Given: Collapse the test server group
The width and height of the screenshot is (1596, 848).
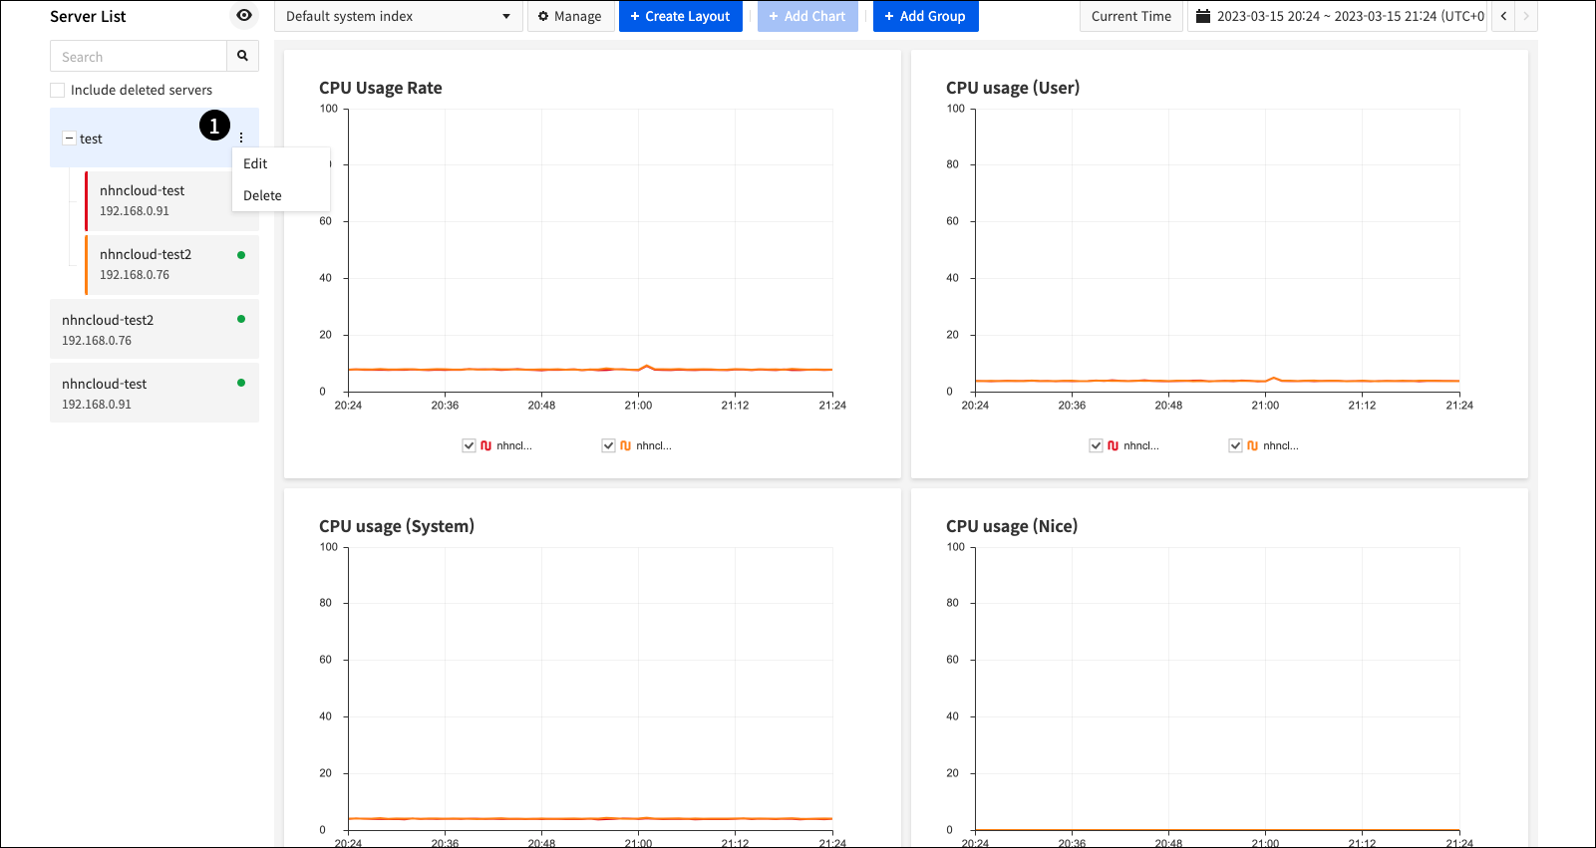Looking at the screenshot, I should pyautogui.click(x=69, y=139).
